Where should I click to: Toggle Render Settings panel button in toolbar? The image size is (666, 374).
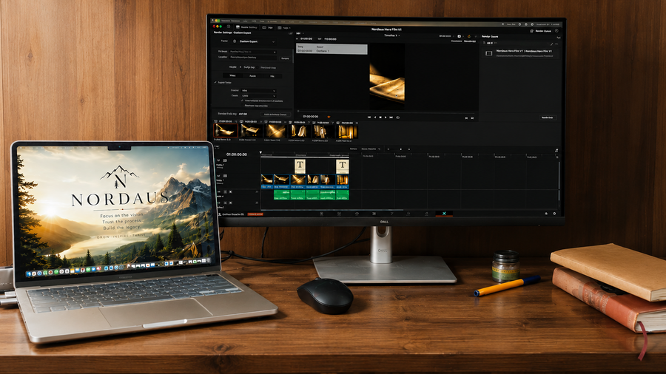pos(246,27)
